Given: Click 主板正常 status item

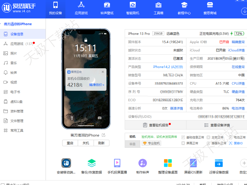Looking at the screenshot, I should point(215,137).
